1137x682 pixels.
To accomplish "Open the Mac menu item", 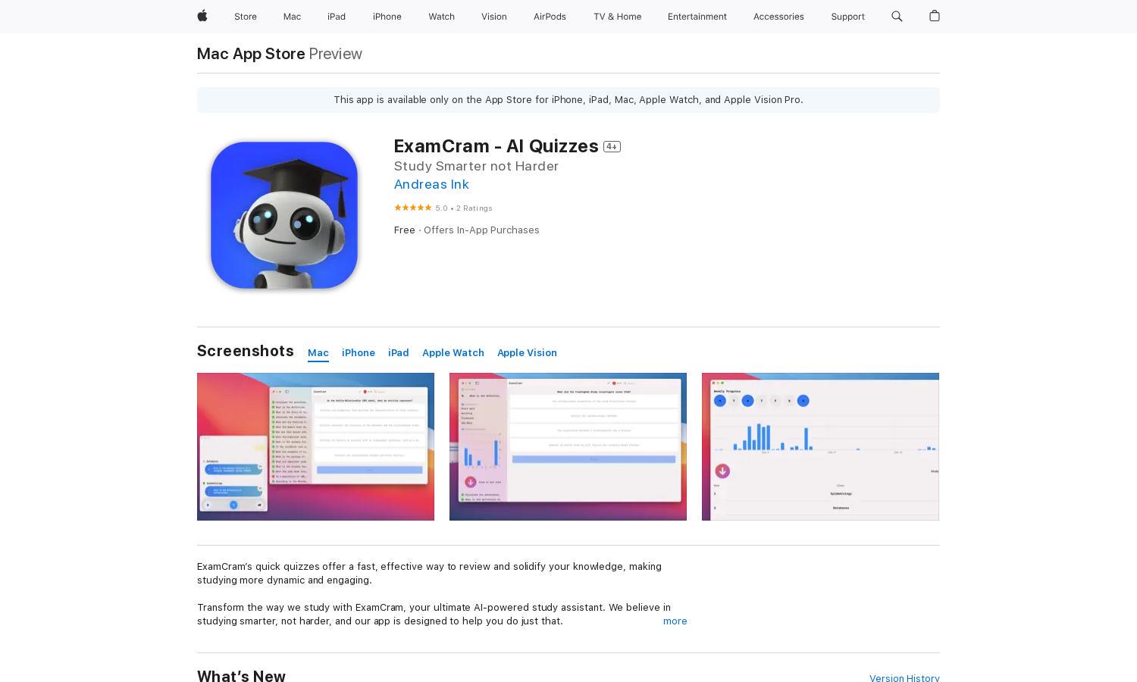I will (x=292, y=17).
